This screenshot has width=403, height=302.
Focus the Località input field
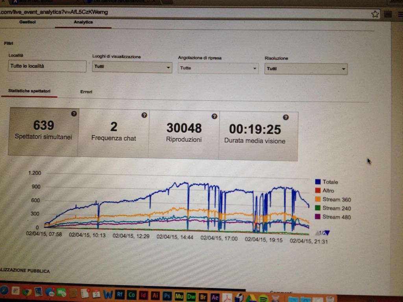(47, 66)
